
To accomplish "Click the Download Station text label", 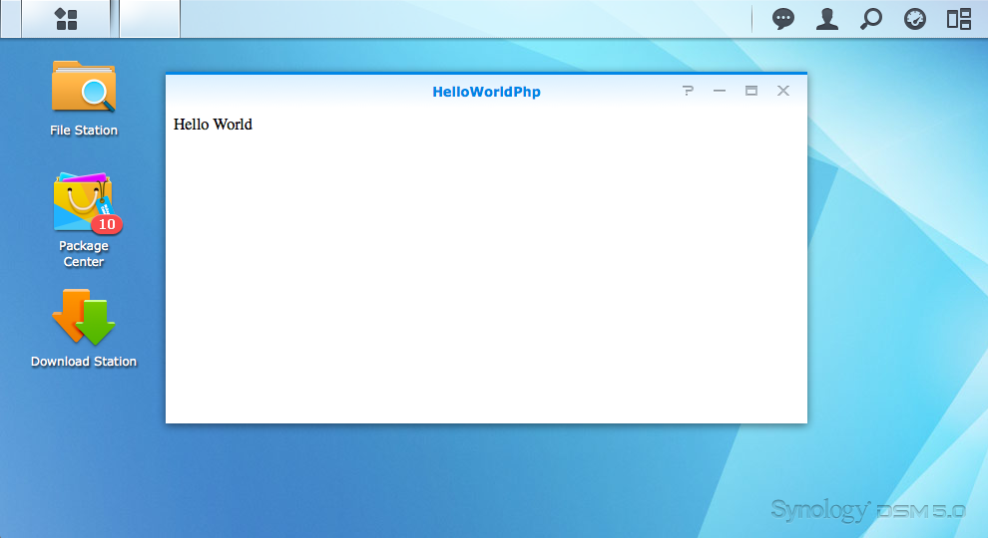I will [x=84, y=362].
